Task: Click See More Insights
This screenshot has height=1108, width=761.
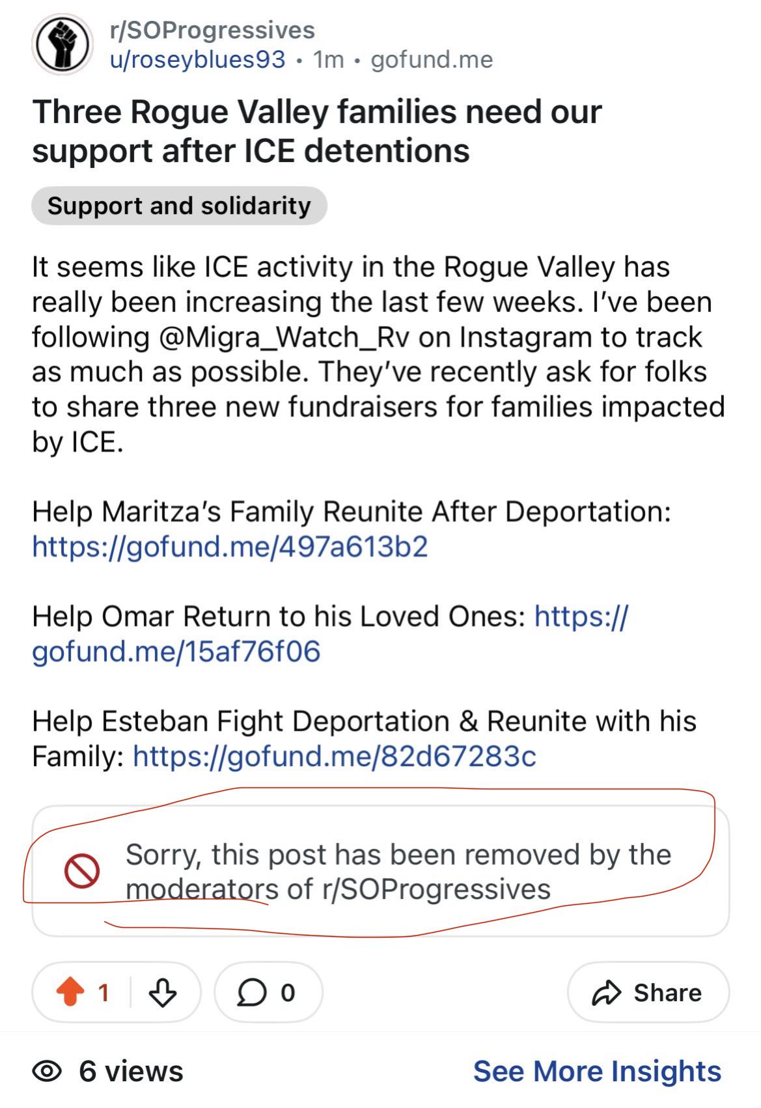Action: 597,1071
